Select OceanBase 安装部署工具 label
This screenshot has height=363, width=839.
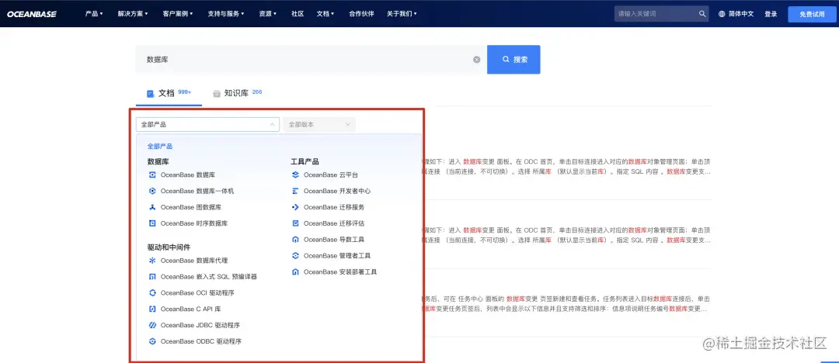point(340,271)
